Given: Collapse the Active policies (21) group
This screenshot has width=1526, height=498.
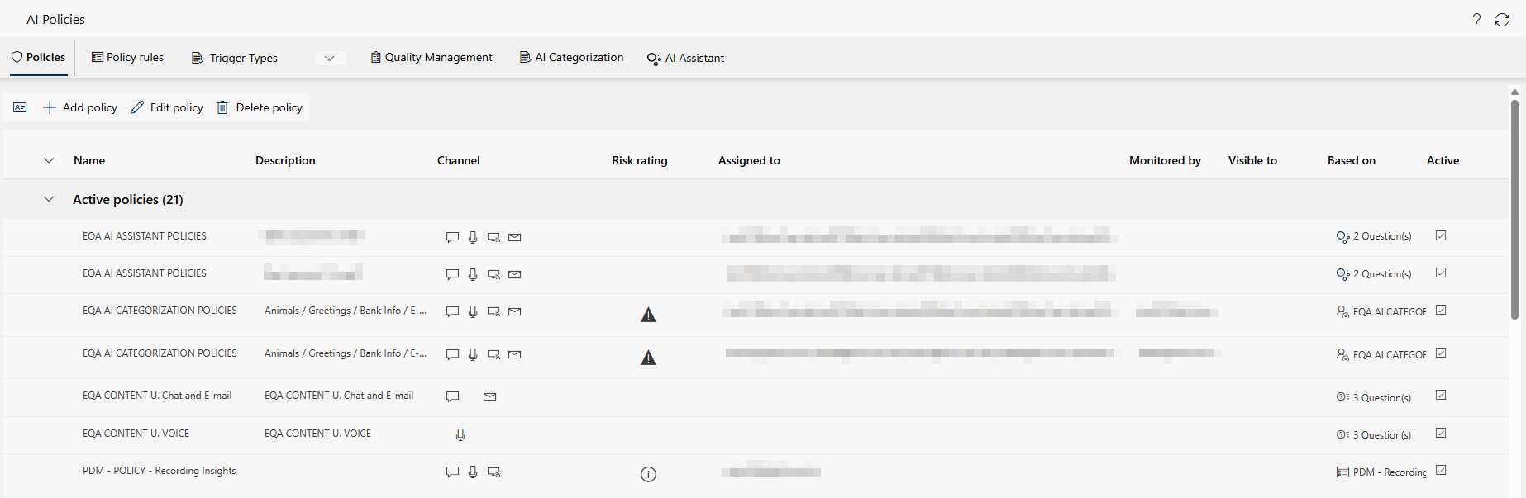Looking at the screenshot, I should pos(49,199).
